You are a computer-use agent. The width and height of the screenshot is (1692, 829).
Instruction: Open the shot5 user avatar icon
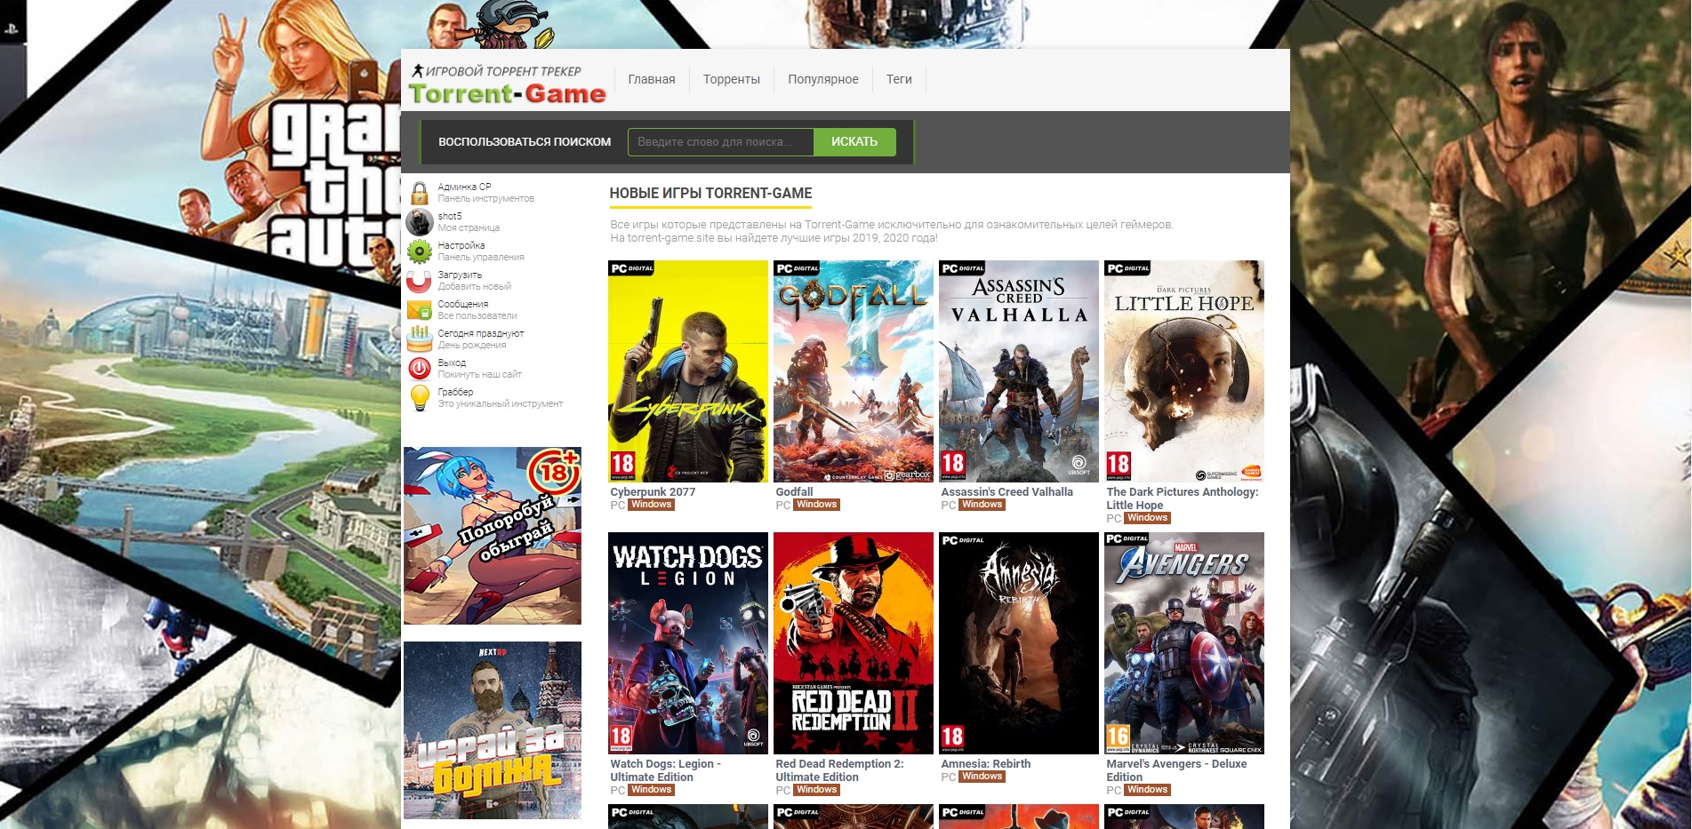click(x=420, y=222)
